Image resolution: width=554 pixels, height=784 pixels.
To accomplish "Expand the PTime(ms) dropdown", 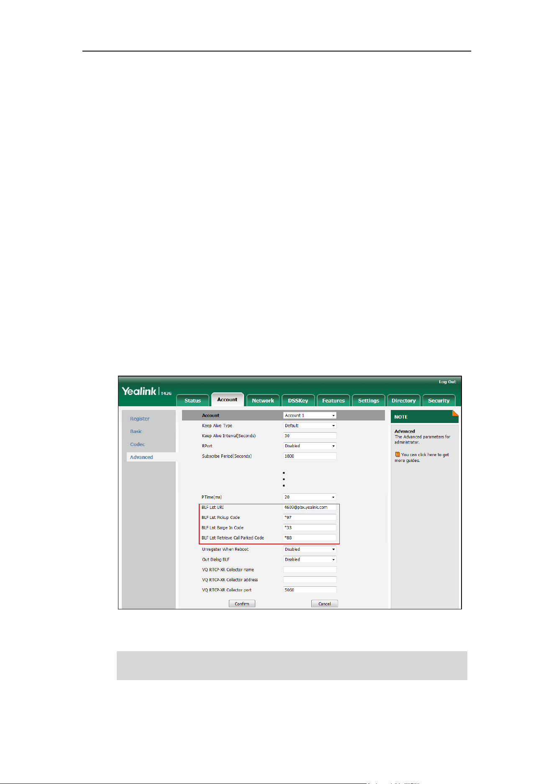I will pyautogui.click(x=310, y=497).
